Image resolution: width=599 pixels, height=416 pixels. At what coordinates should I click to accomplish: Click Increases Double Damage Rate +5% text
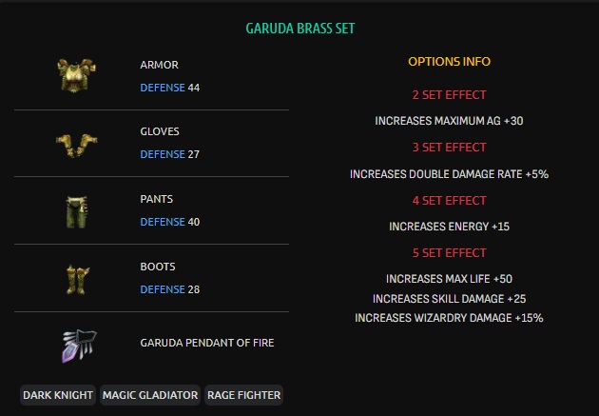[x=449, y=174]
